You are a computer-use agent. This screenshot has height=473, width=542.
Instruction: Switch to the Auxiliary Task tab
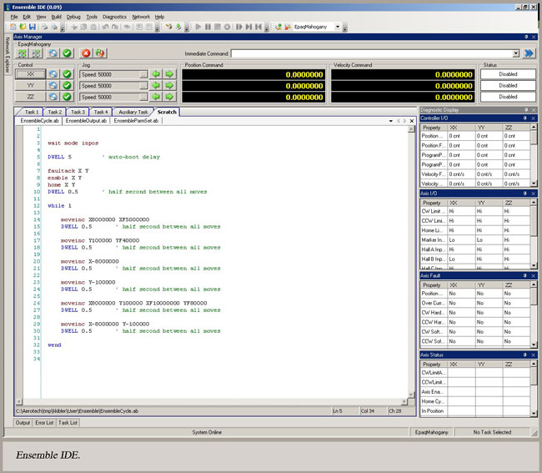132,112
